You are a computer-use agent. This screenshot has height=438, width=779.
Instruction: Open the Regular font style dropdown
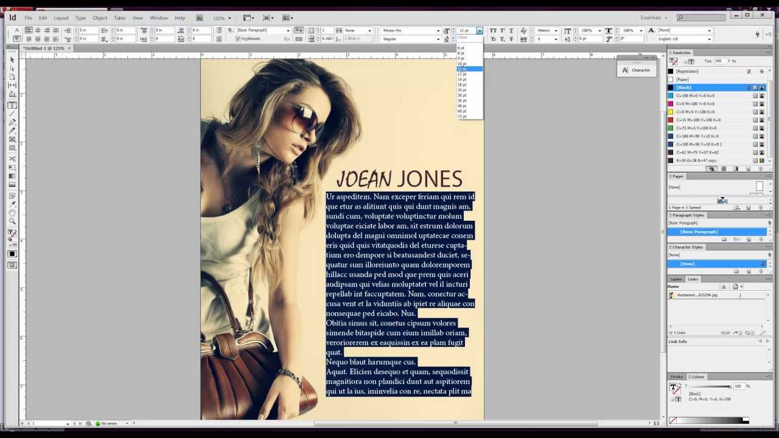pyautogui.click(x=438, y=39)
